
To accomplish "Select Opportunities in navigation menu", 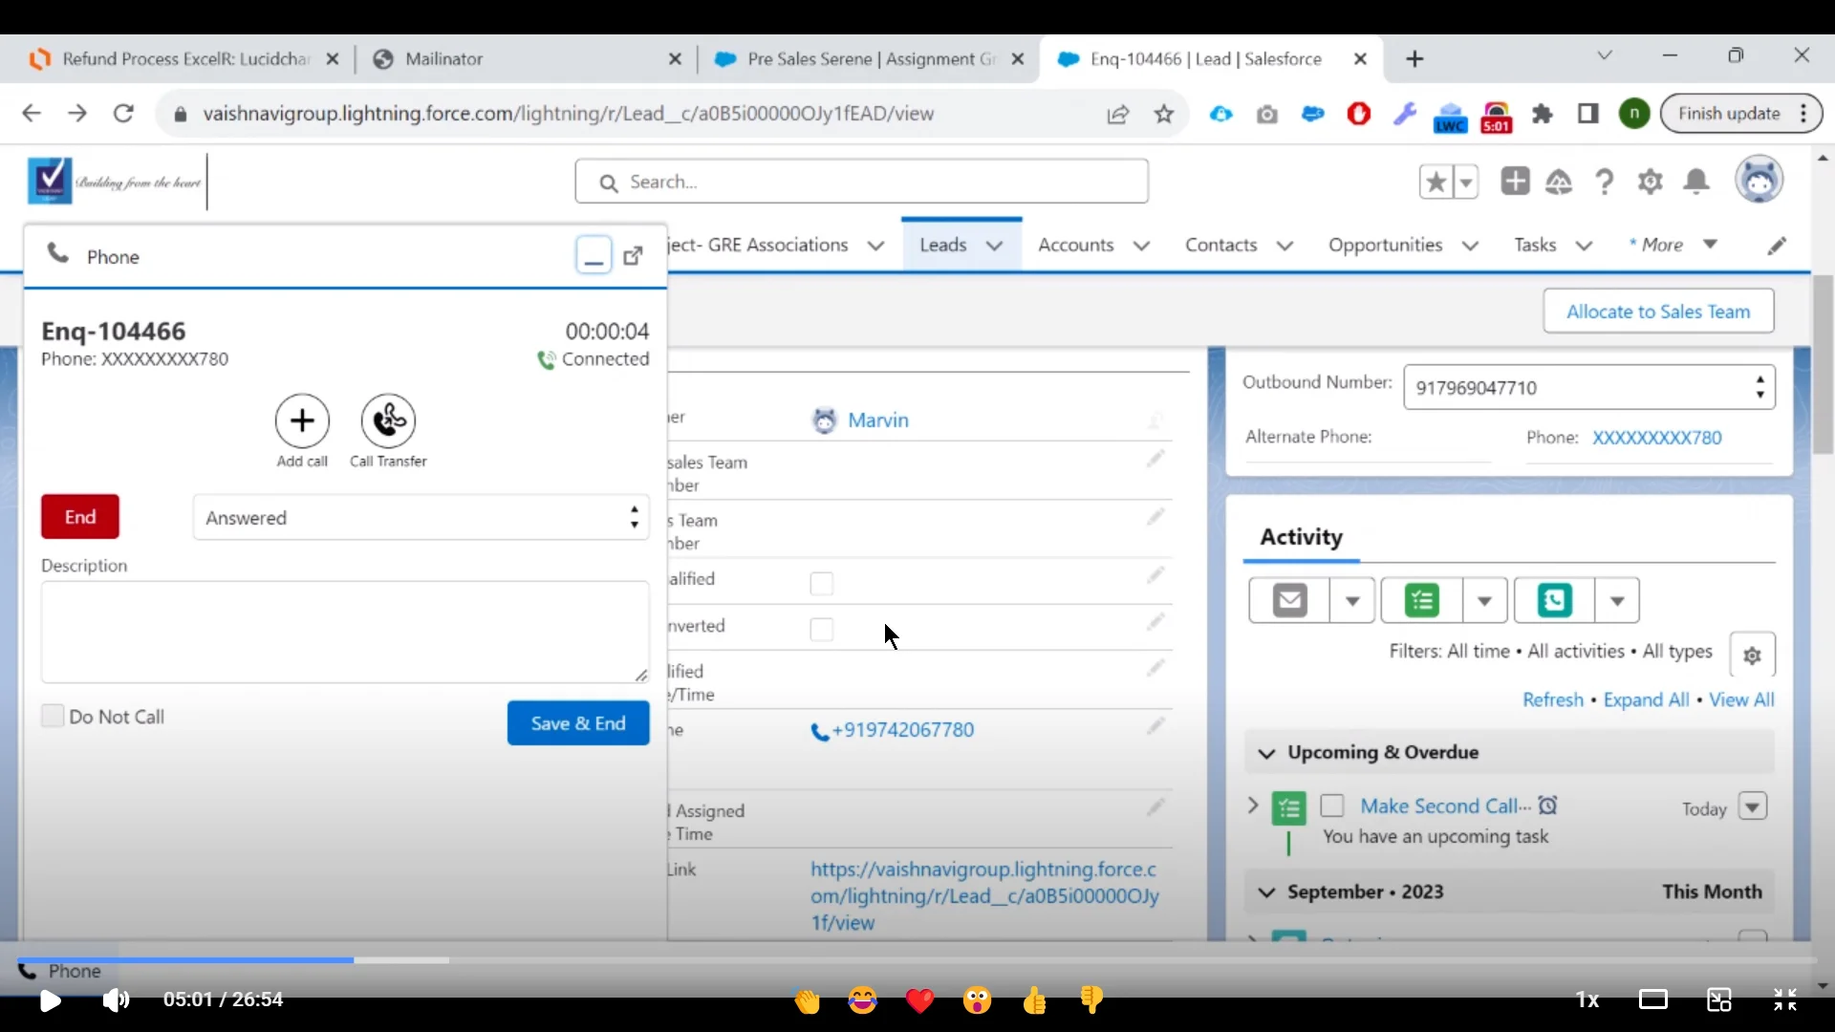I will (x=1387, y=245).
